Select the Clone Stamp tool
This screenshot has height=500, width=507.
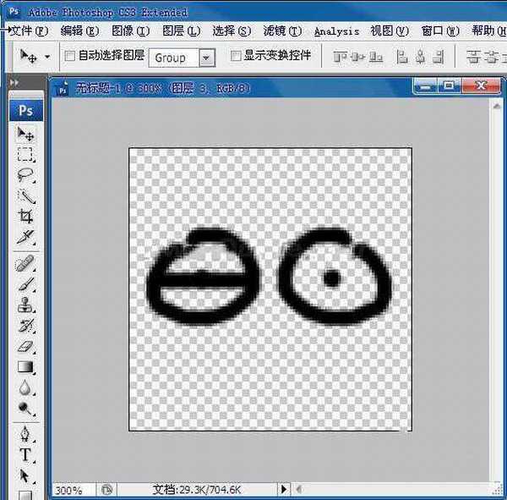pyautogui.click(x=26, y=305)
